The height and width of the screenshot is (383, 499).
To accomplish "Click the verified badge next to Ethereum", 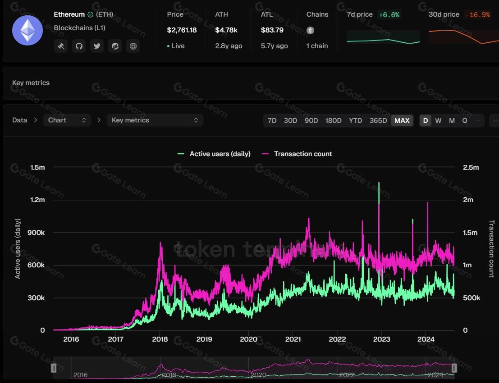I will pyautogui.click(x=90, y=15).
